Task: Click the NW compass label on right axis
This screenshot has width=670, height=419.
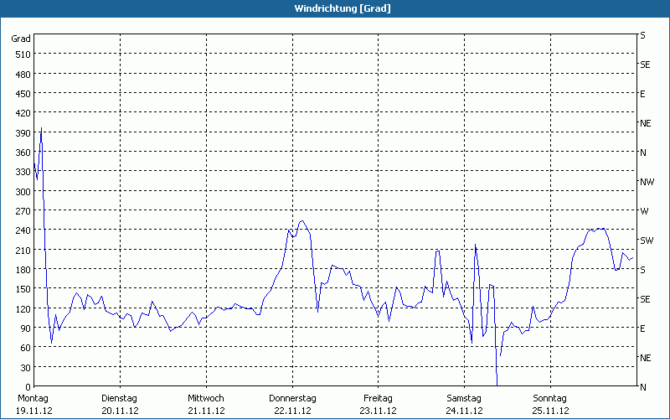Action: pyautogui.click(x=647, y=182)
